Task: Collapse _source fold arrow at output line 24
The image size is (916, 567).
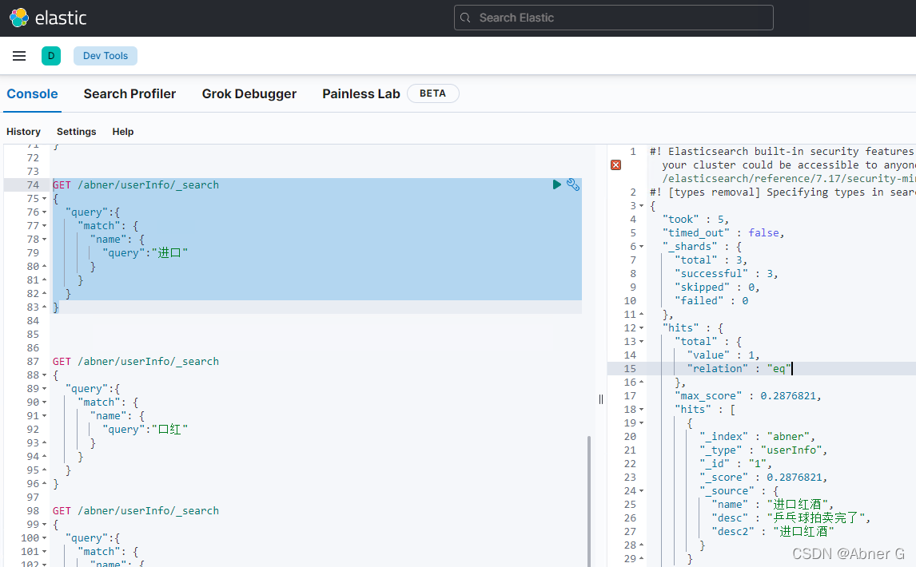Action: 641,490
